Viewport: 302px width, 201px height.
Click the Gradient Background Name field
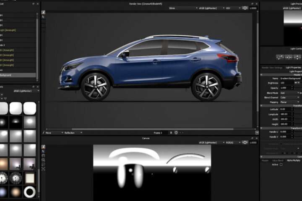291,78
